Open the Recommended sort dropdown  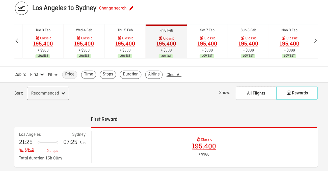pos(48,93)
